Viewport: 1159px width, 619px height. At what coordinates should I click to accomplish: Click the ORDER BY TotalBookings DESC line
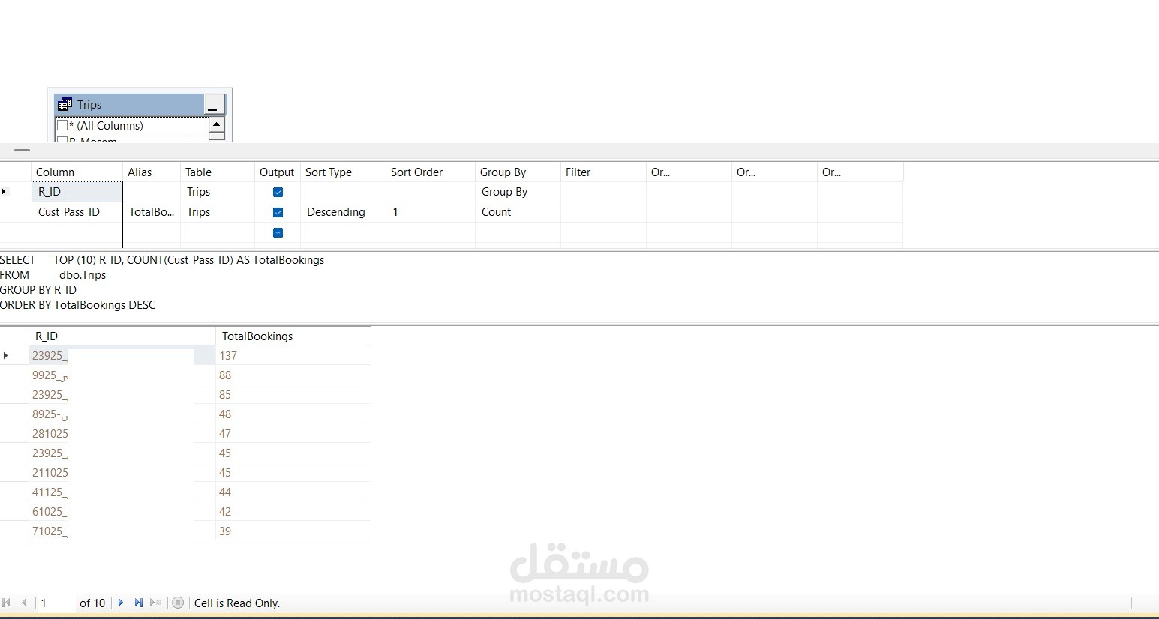tap(78, 305)
